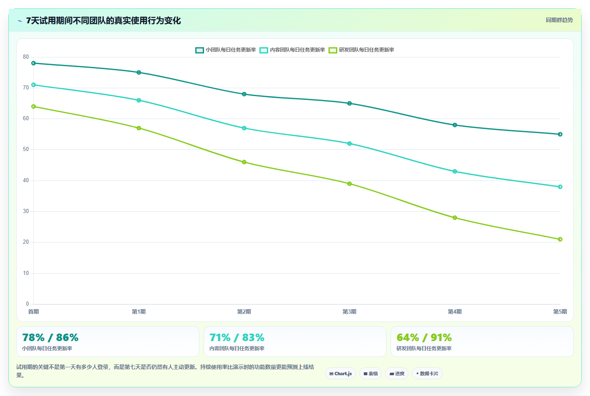Select the R&D-team data point at 第5期
590x396 pixels.
tap(560, 239)
